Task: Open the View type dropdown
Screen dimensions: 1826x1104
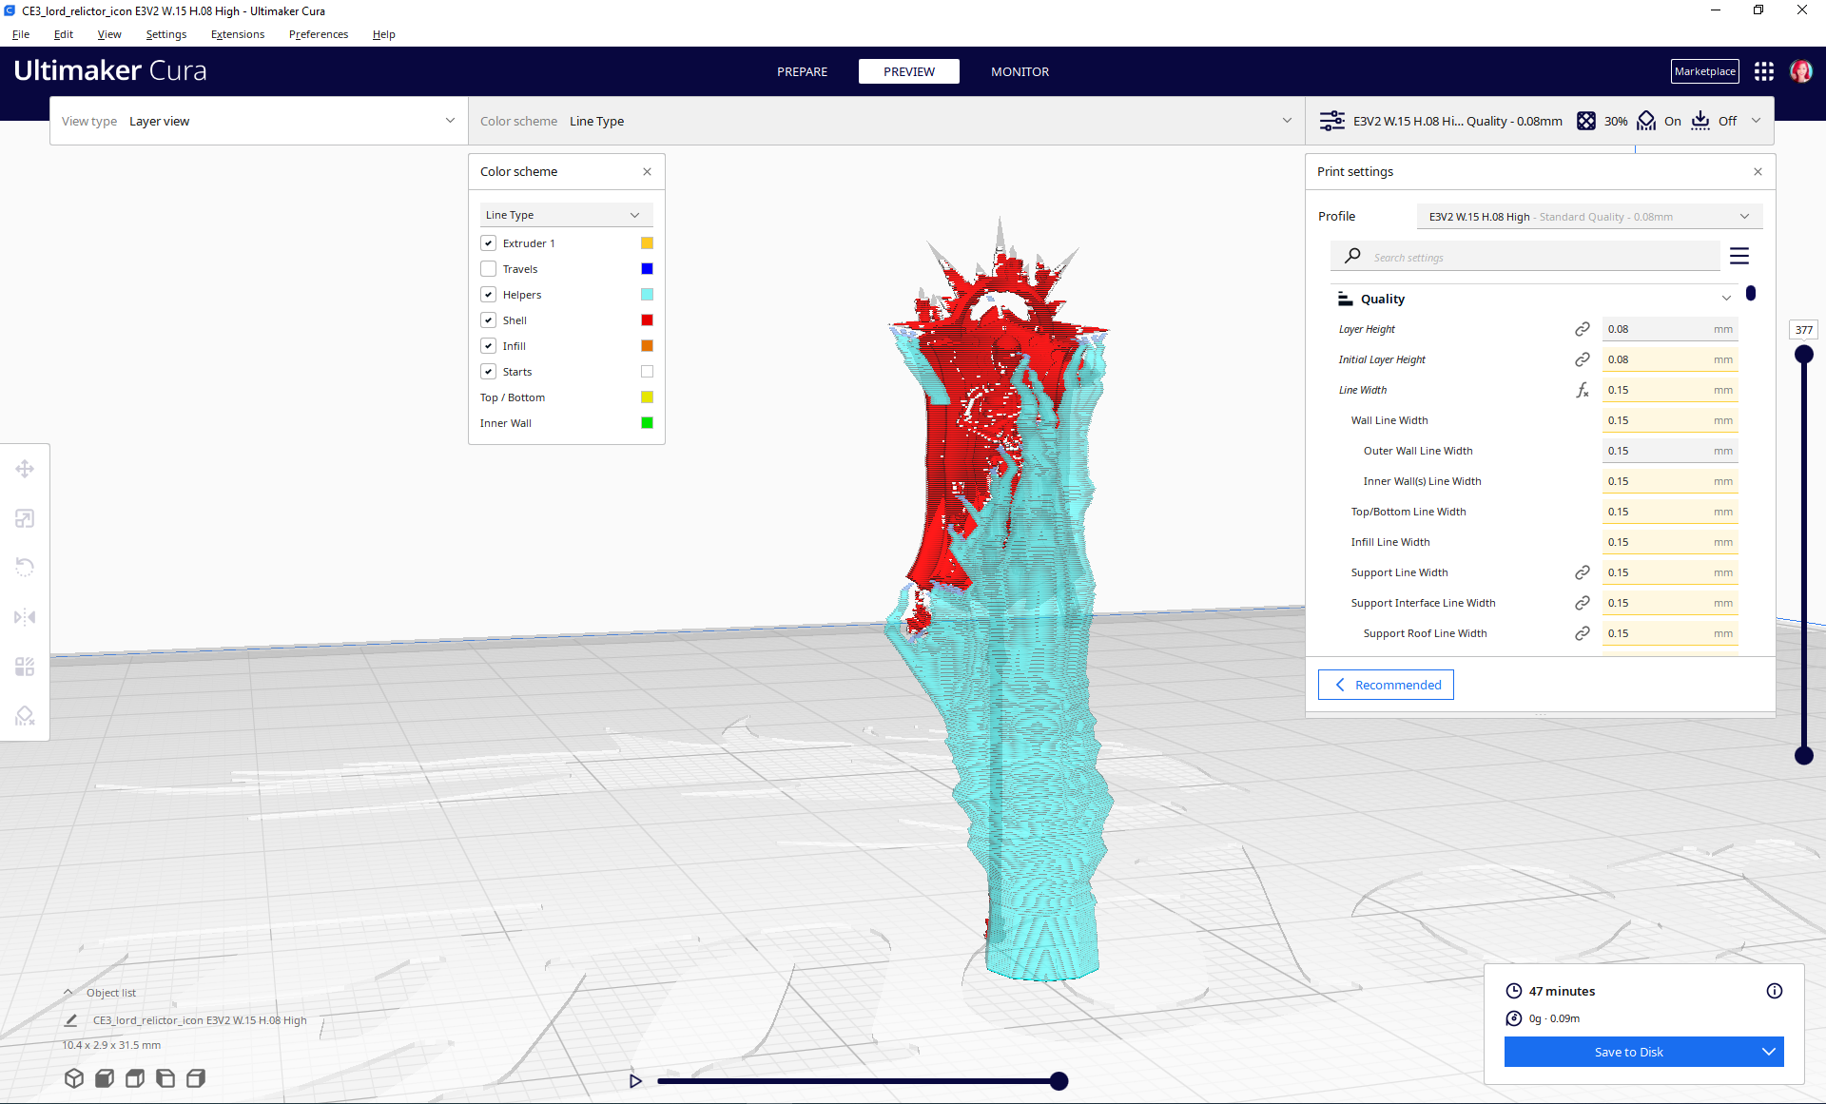Action: (258, 121)
